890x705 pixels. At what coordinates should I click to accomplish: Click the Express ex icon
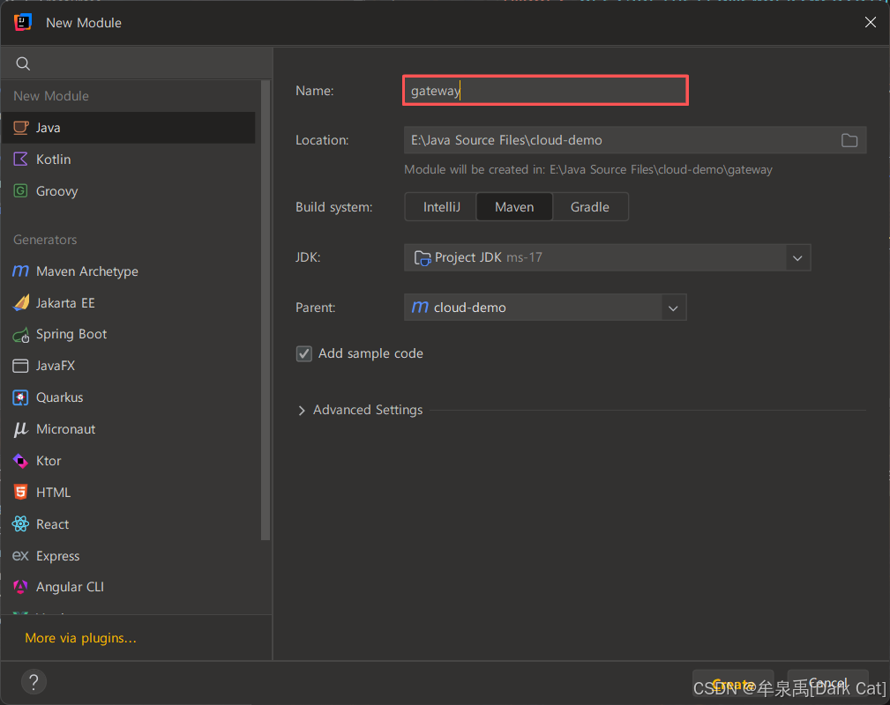tap(20, 555)
